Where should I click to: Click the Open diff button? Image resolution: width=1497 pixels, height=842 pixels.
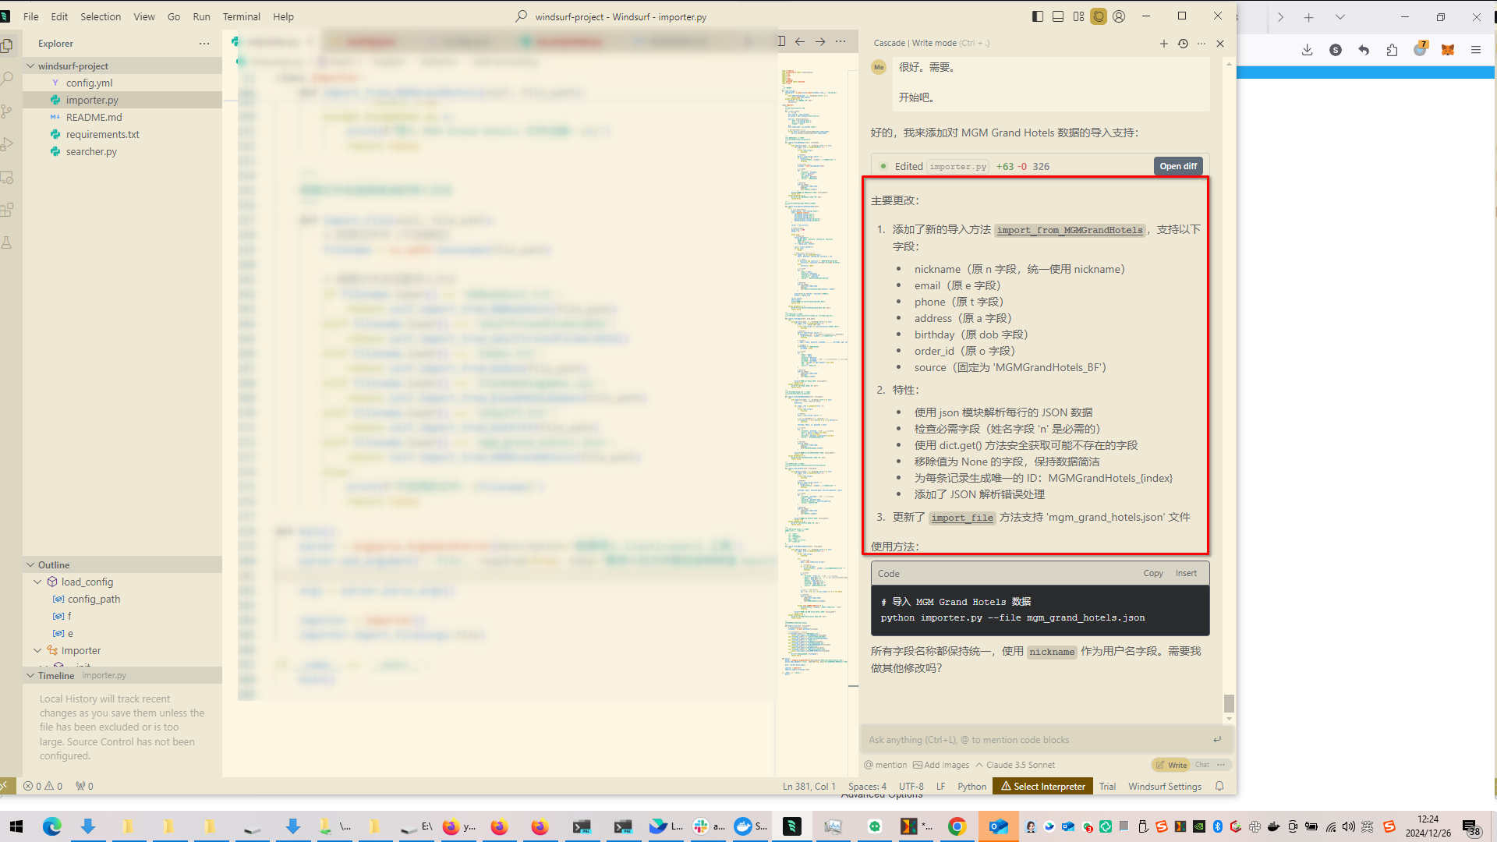point(1177,166)
